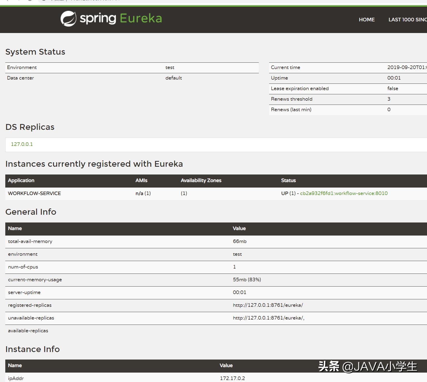
Task: Select the unavailable-replicas URL value
Action: coord(269,318)
